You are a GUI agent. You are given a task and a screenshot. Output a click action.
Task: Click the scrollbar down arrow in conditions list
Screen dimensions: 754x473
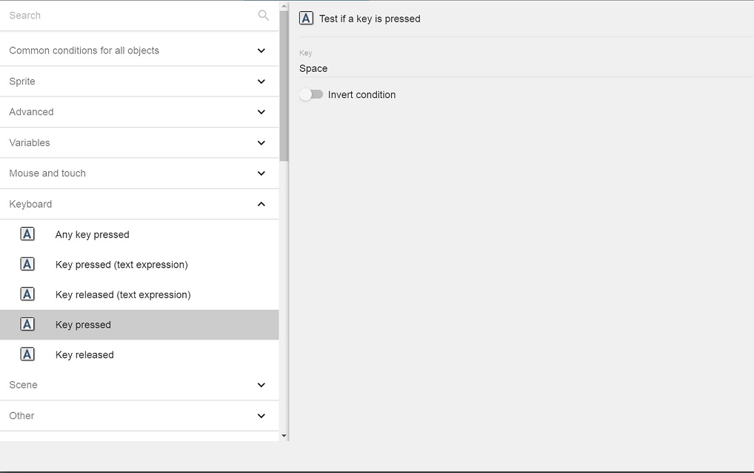tap(284, 436)
